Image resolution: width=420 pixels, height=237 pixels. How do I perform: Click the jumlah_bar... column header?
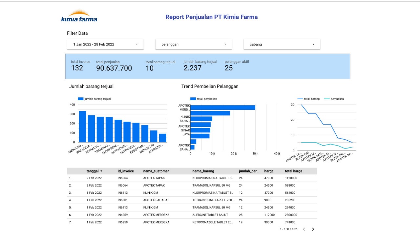coord(249,171)
